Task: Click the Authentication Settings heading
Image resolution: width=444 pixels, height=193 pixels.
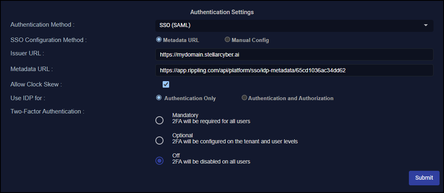Action: [x=222, y=12]
